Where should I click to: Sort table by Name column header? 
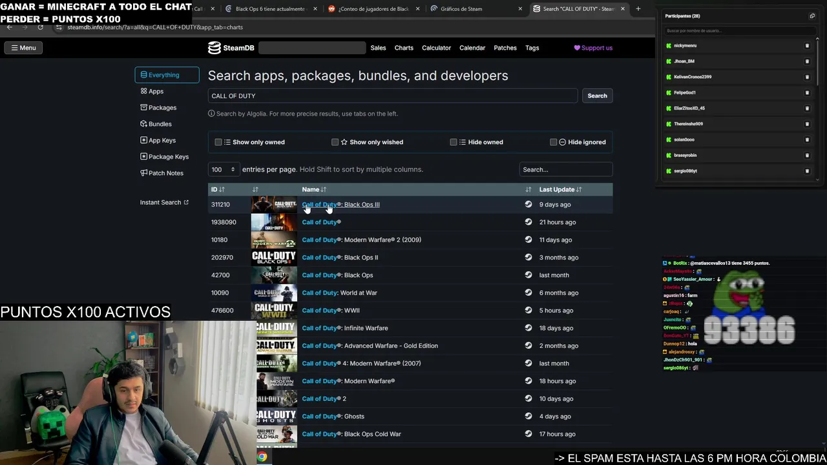pos(314,189)
